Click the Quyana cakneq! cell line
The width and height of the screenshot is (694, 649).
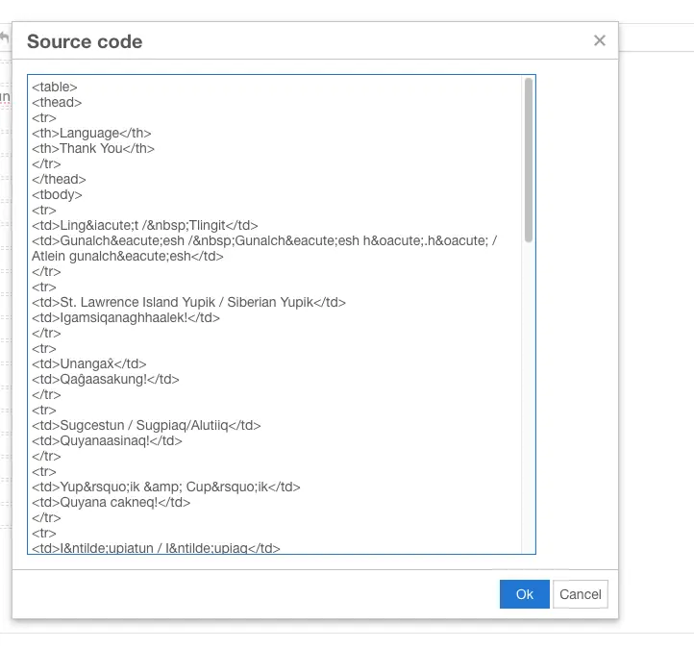click(112, 502)
